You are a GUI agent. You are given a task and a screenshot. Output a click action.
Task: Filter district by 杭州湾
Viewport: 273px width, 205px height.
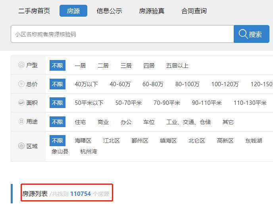click(88, 151)
